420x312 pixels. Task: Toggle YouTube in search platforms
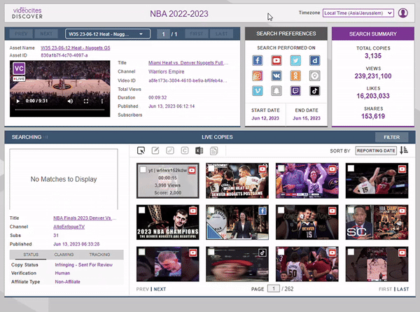[x=276, y=60]
